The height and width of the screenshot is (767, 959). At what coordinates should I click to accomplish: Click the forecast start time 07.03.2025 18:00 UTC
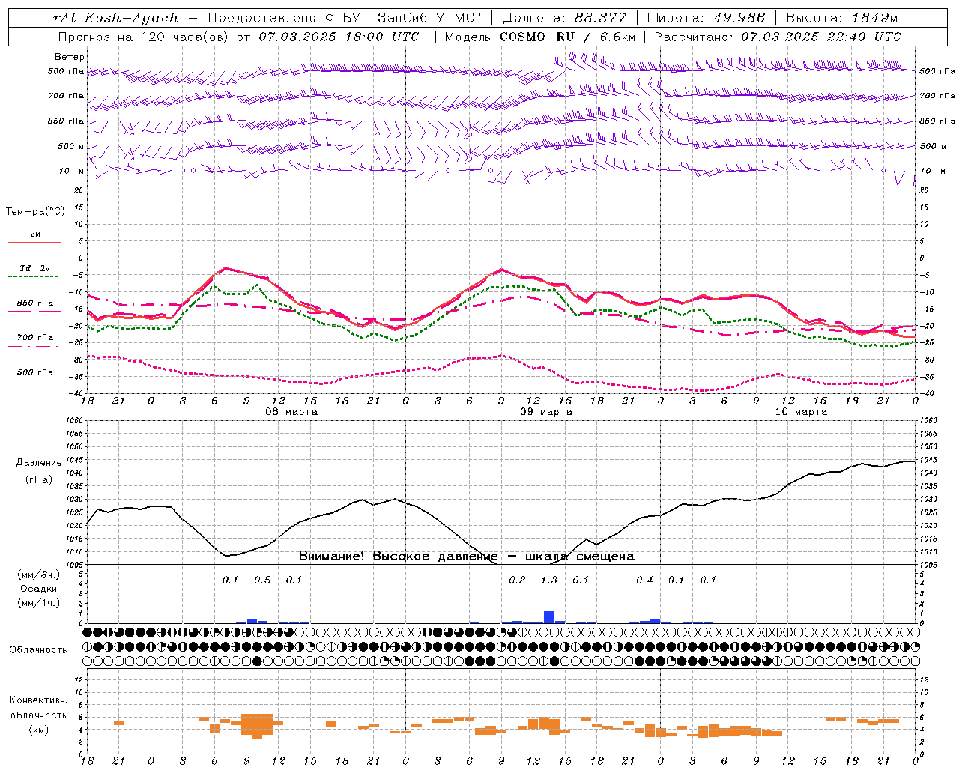[339, 37]
